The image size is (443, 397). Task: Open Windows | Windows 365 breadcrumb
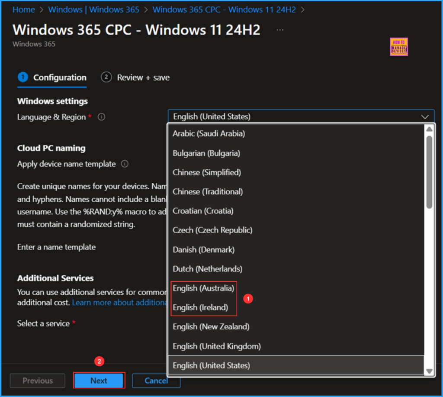point(93,10)
